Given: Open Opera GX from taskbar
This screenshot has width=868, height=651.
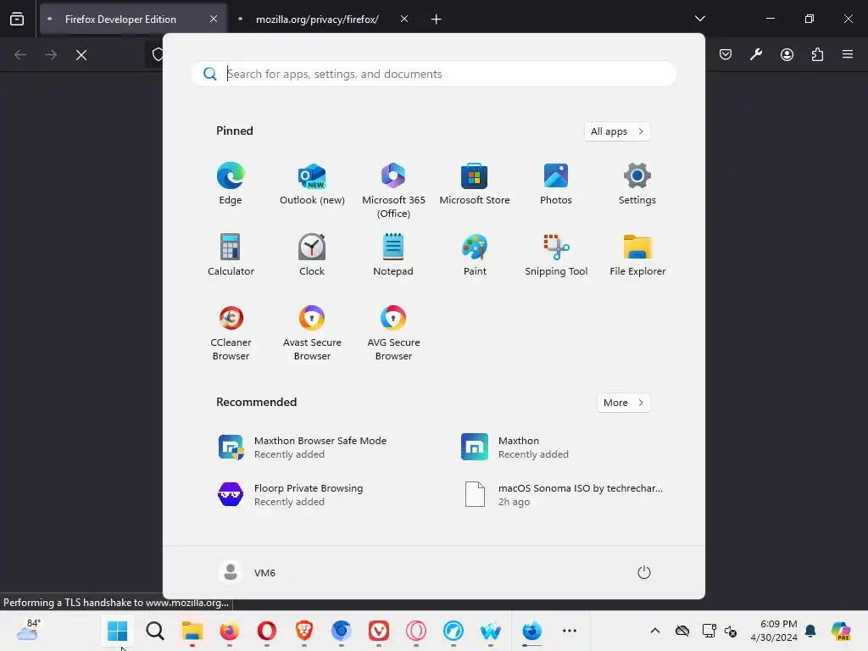Looking at the screenshot, I should coord(415,631).
